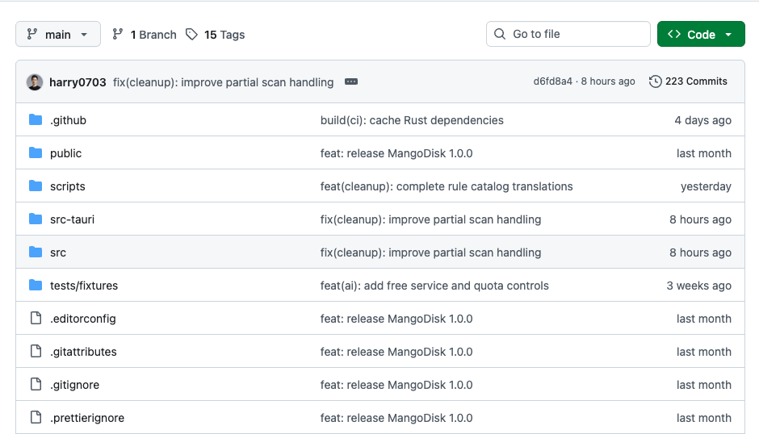This screenshot has height=434, width=759.
Task: Click harry0703's avatar image
Action: [35, 81]
